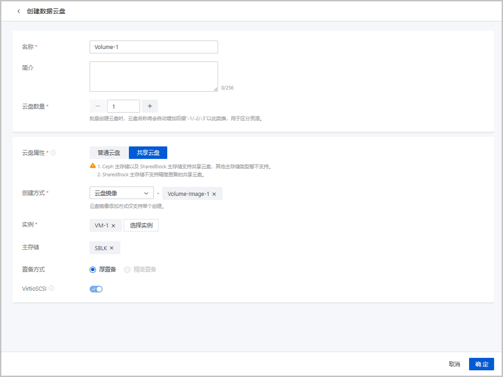Click the 选择实例 button

coord(141,225)
